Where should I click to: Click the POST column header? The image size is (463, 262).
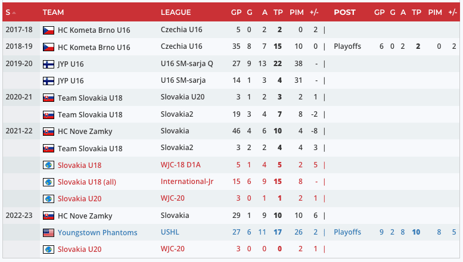click(344, 13)
